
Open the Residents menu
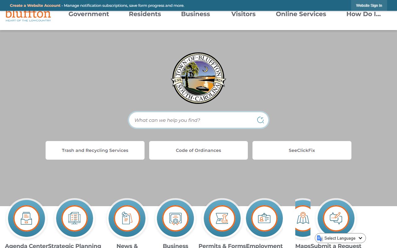click(145, 14)
